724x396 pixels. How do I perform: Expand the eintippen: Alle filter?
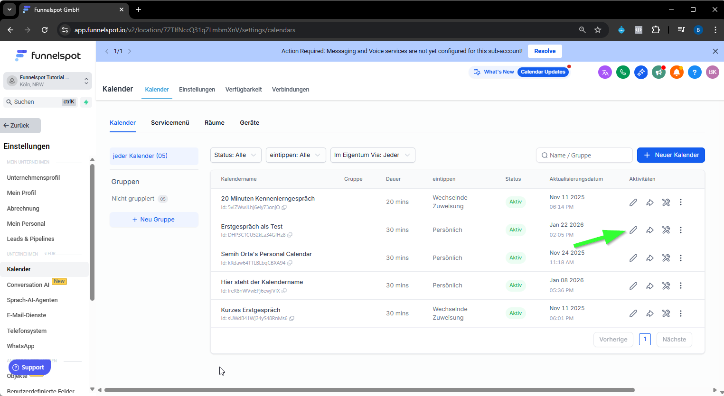click(x=296, y=155)
